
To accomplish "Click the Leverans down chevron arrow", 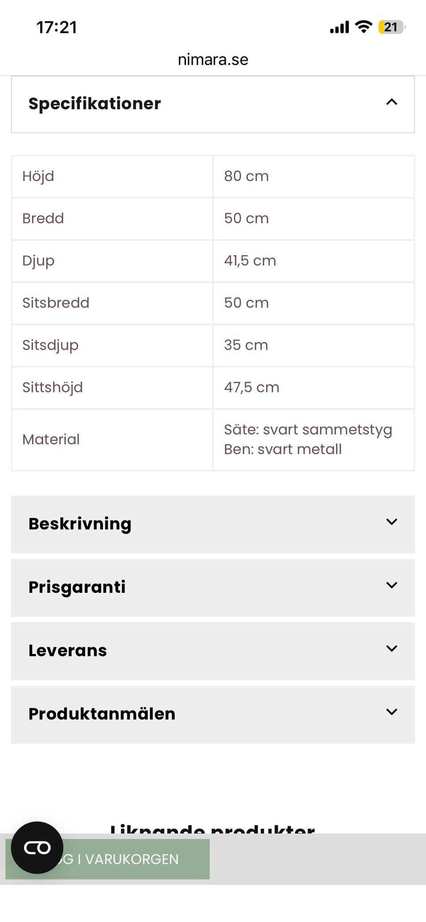I will click(x=391, y=649).
